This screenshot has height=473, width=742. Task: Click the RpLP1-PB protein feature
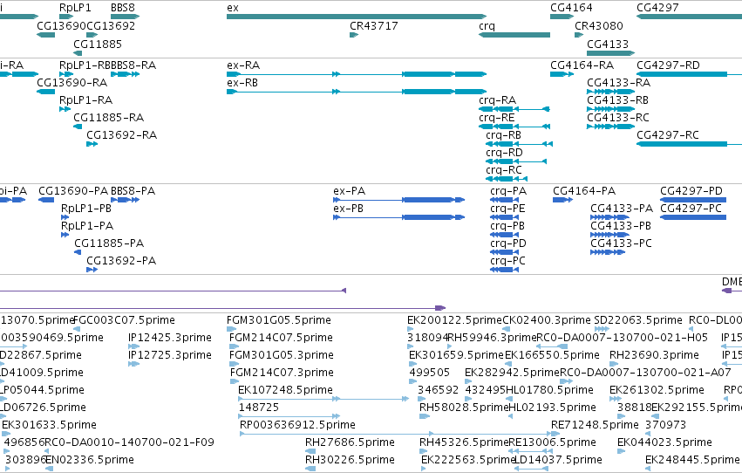(x=65, y=218)
